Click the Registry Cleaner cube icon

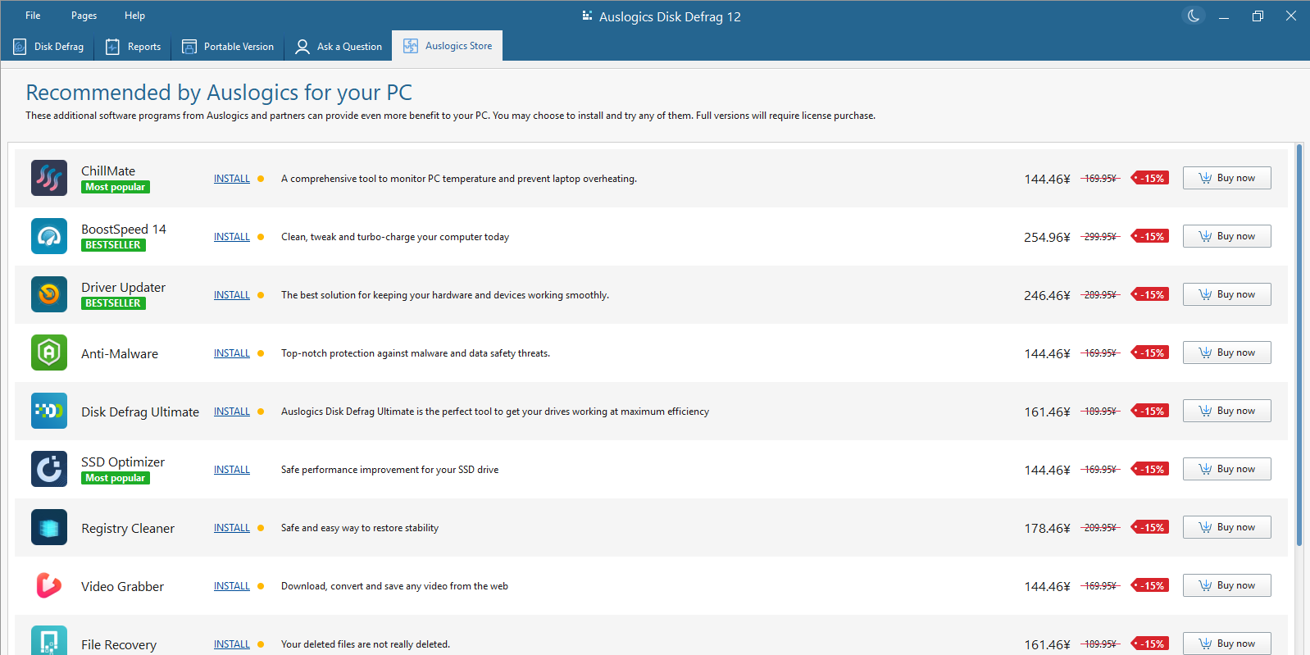(x=49, y=527)
